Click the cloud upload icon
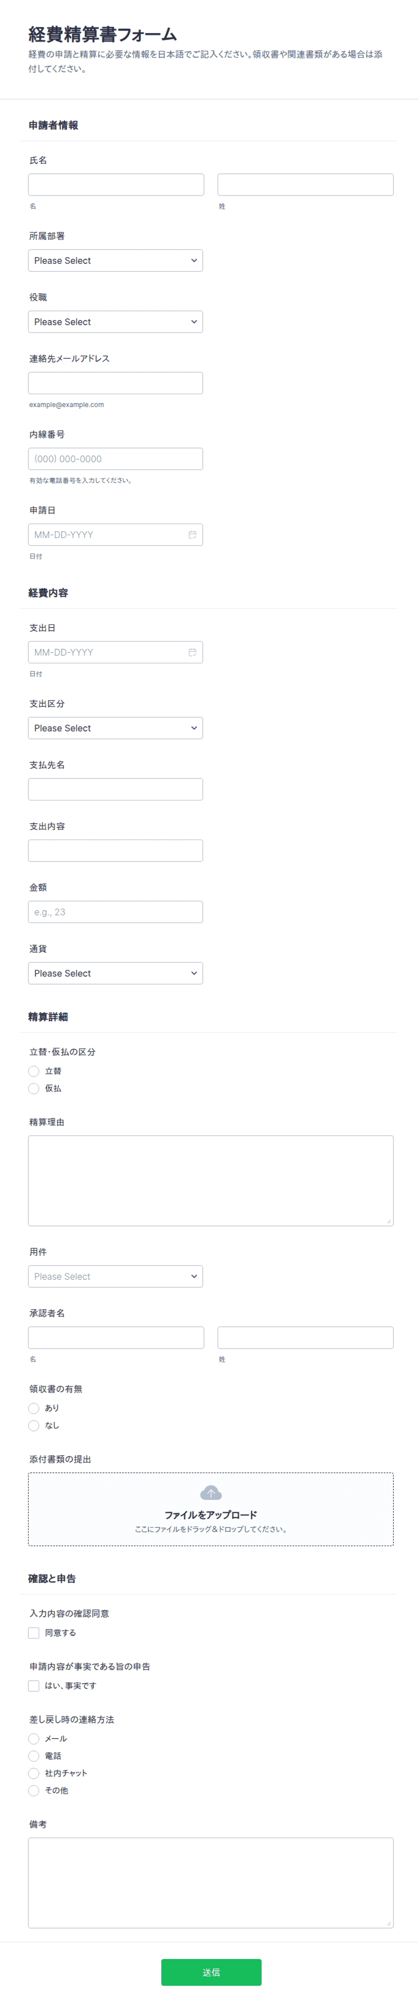 pos(210,1493)
